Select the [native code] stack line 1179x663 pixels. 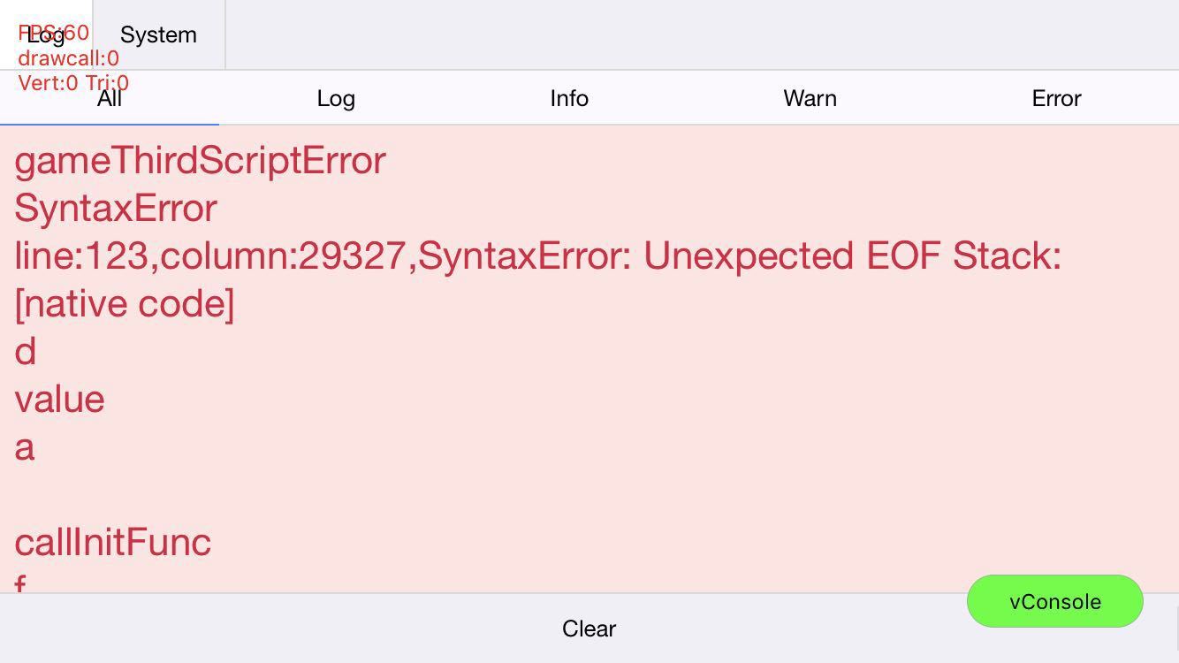click(x=125, y=304)
